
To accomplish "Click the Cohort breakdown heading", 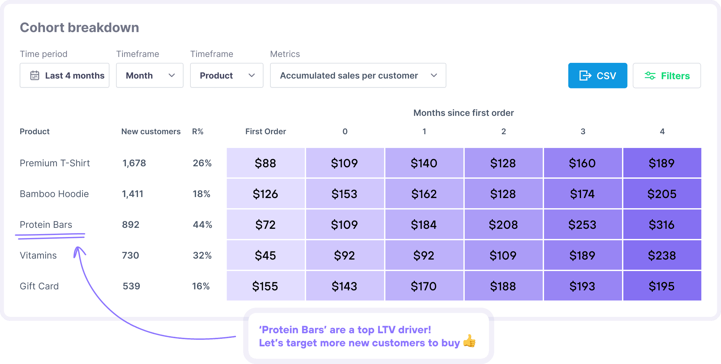I will point(79,27).
